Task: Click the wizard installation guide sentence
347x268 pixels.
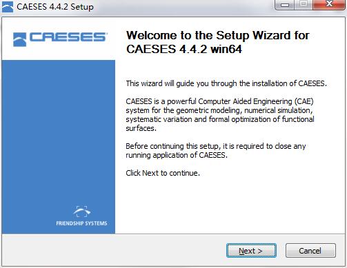Action: click(x=226, y=83)
